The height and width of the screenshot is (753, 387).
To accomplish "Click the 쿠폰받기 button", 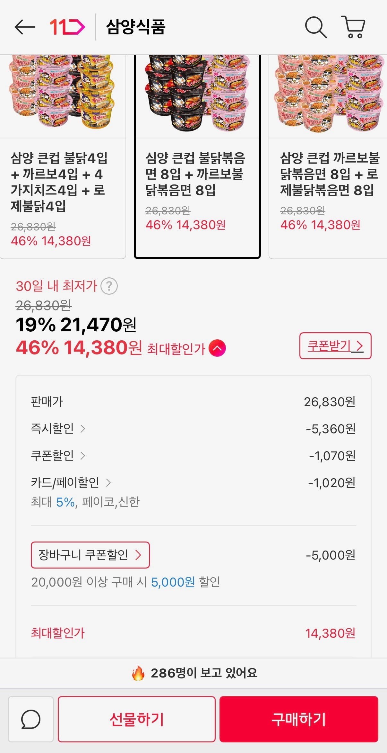I will pyautogui.click(x=335, y=346).
